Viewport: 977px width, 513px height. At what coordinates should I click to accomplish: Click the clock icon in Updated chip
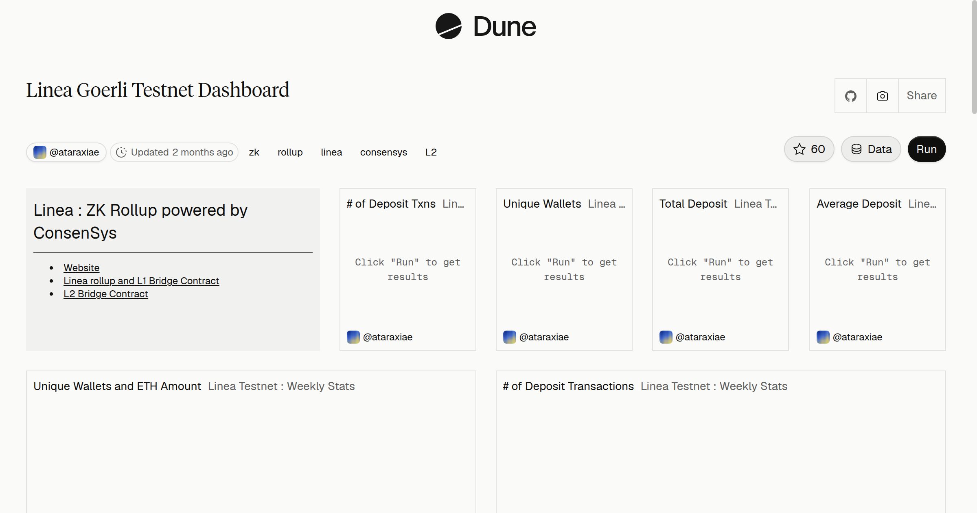click(x=121, y=152)
